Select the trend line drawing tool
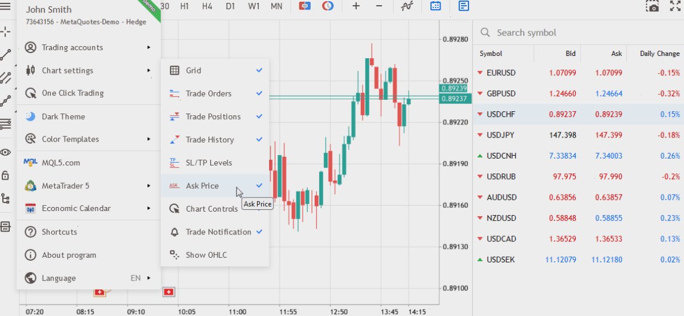684x316 pixels. pyautogui.click(x=6, y=54)
